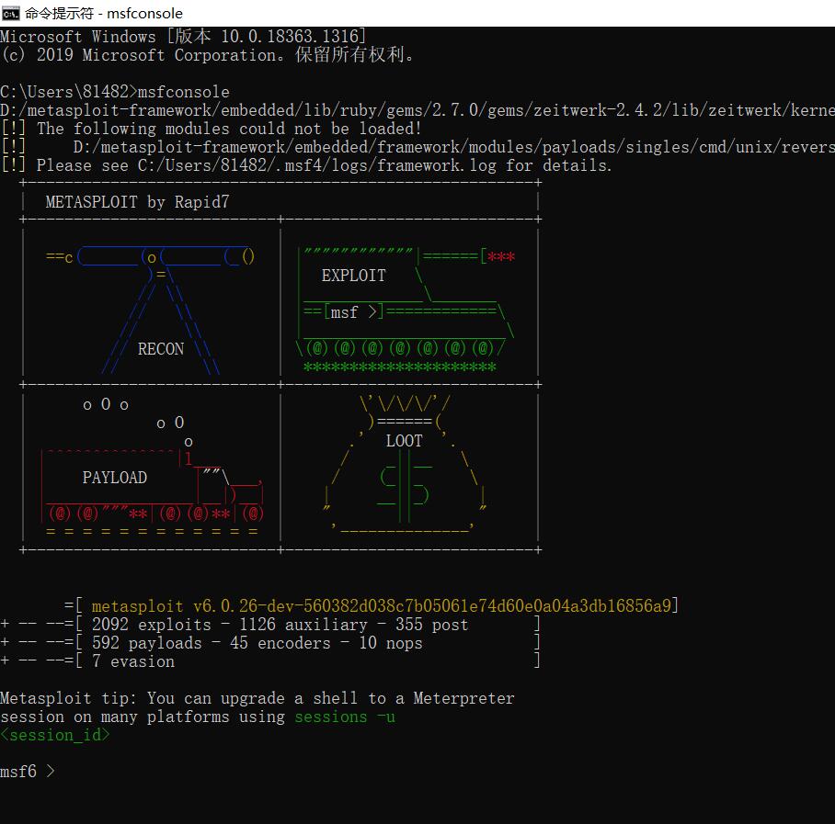835x824 pixels.
Task: Click the command prompt icon in title bar
Action: pos(11,13)
